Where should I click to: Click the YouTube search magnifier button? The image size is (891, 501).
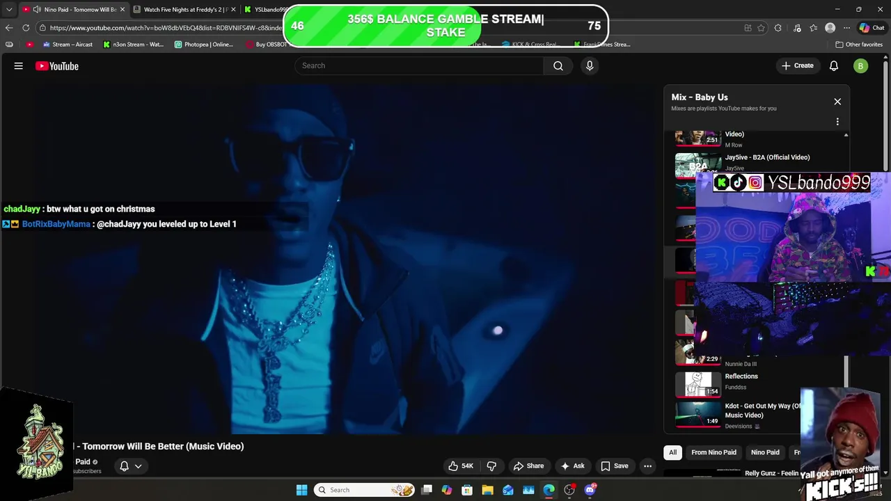[558, 65]
